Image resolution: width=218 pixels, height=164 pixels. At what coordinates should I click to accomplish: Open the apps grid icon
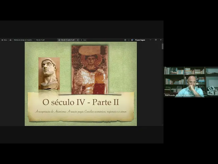[x=132, y=40]
